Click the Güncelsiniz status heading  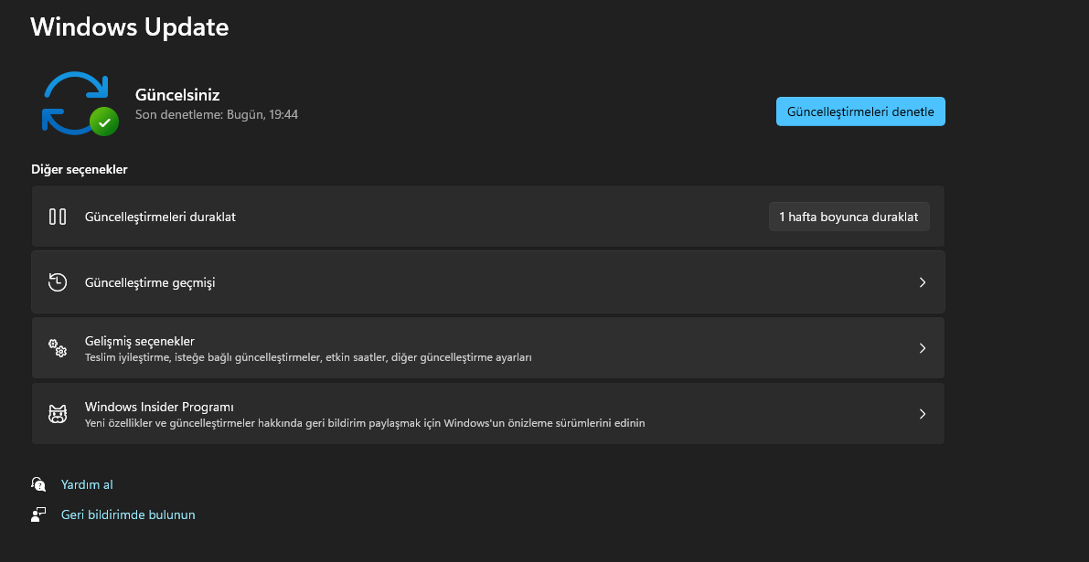pos(177,94)
